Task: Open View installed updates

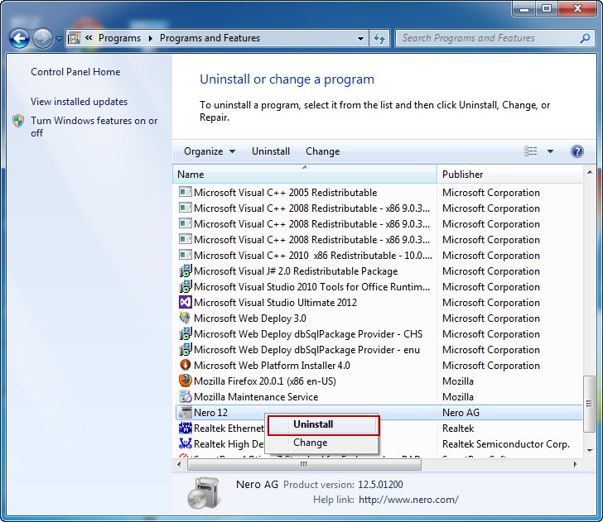Action: 79,102
